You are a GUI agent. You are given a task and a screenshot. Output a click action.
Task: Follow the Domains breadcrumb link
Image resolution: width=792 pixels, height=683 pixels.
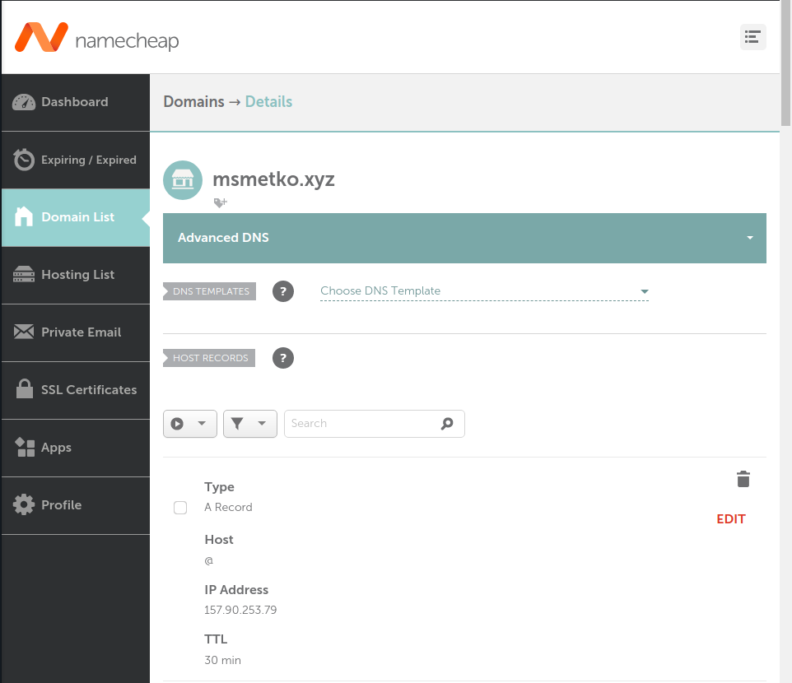(193, 102)
